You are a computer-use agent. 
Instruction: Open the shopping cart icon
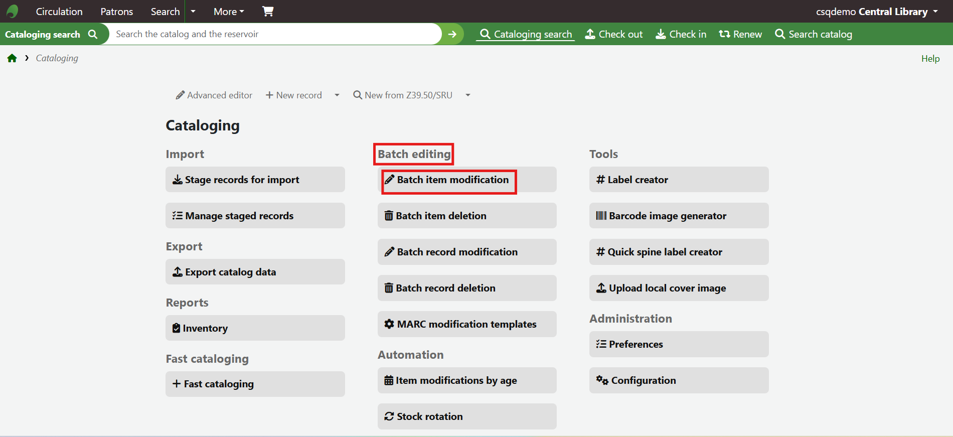[x=268, y=11]
